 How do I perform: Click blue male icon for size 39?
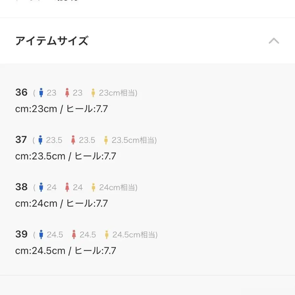pos(41,235)
